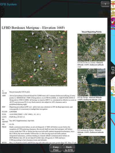Click the FUEL availability text
This screenshot has height=153, width=115.
coord(25,114)
